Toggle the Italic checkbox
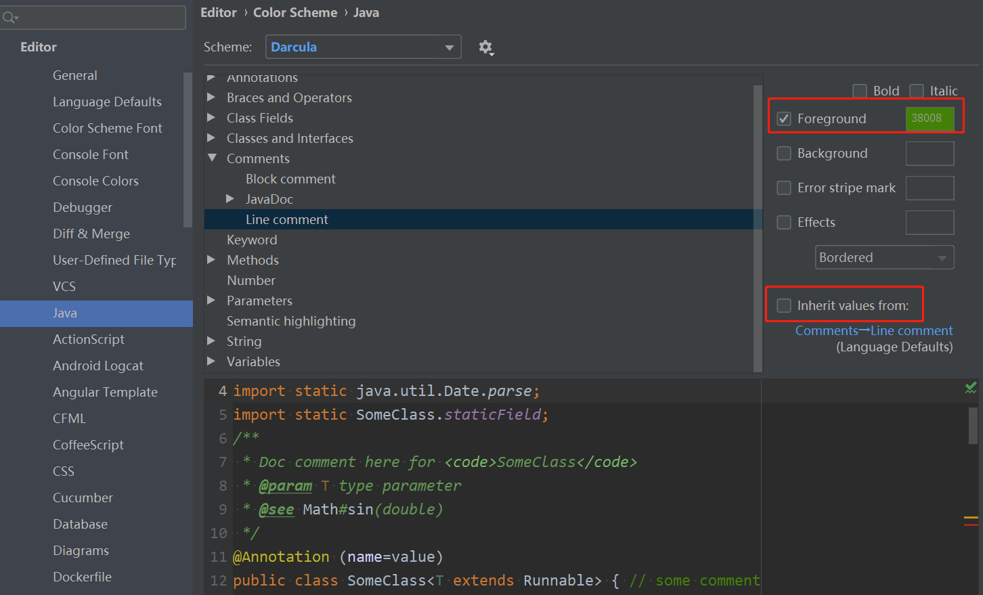This screenshot has width=983, height=595. point(917,91)
